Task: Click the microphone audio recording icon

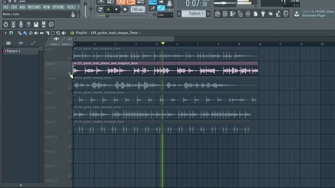Action: tap(21, 25)
